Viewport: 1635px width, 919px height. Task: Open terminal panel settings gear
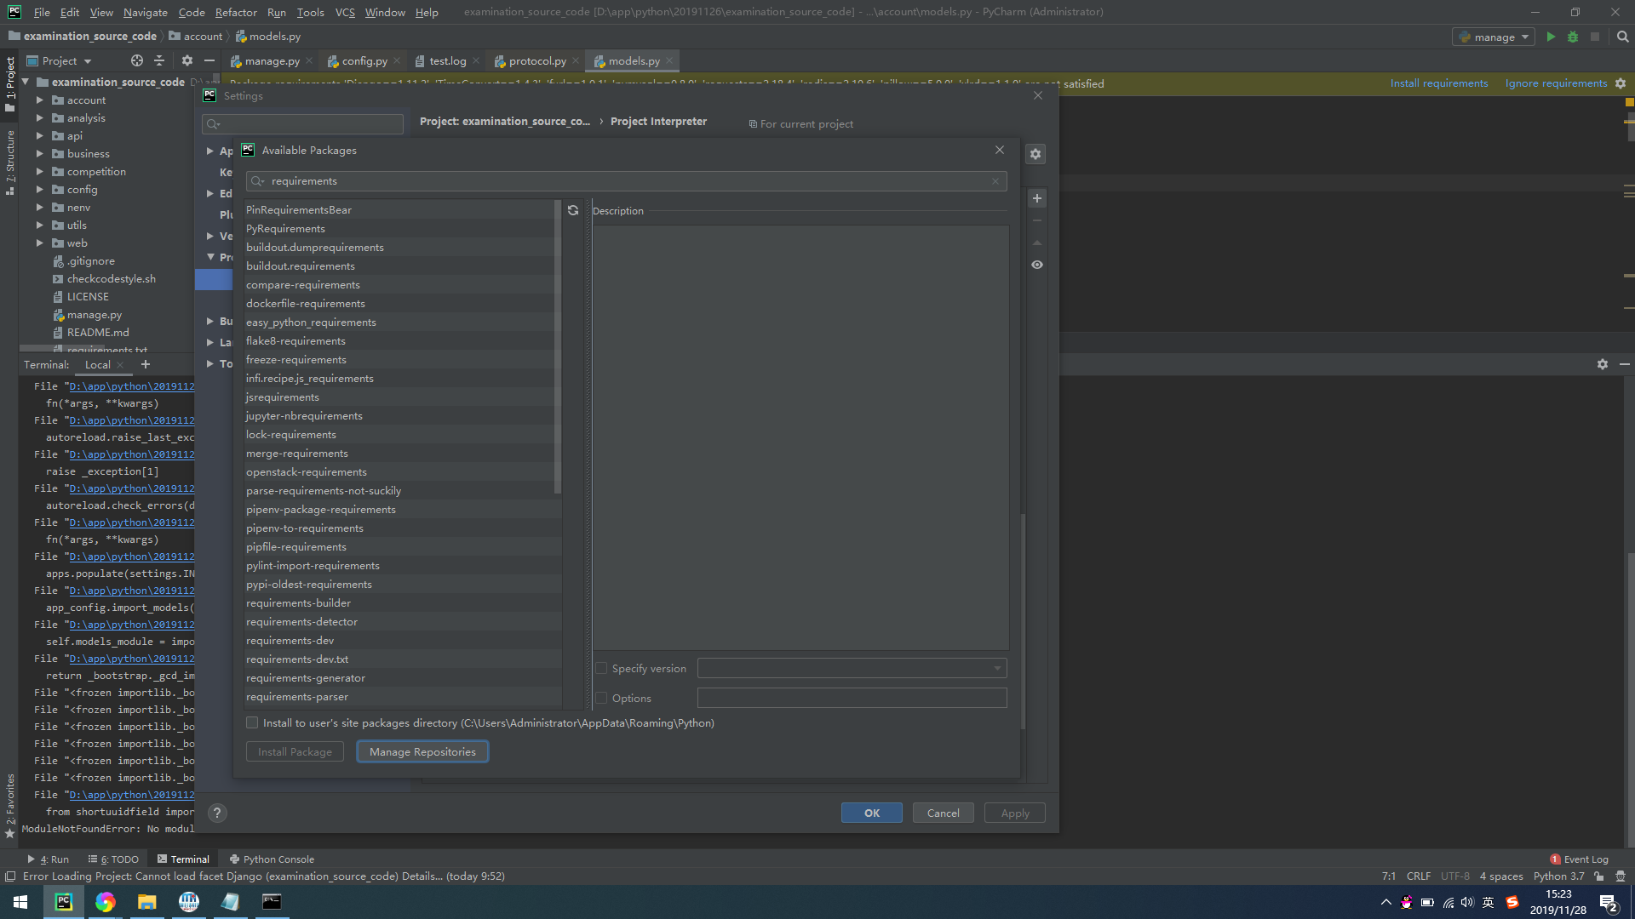coord(1603,364)
